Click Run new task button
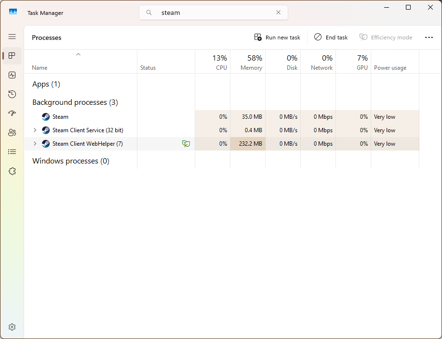 pos(277,38)
